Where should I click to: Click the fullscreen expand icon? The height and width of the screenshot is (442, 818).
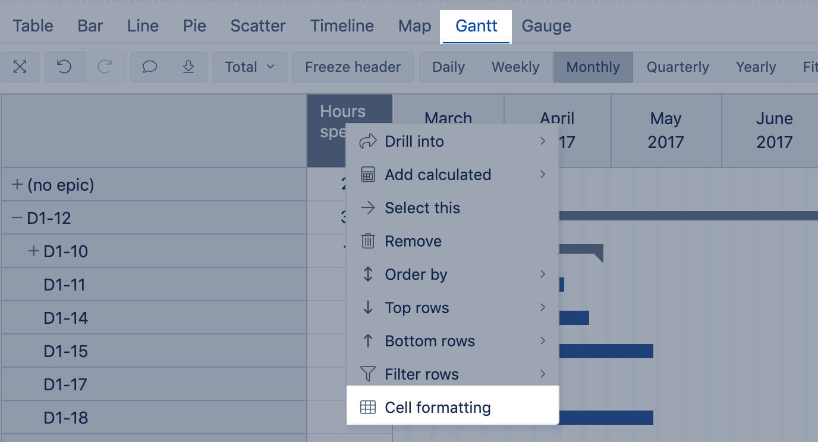click(x=20, y=67)
